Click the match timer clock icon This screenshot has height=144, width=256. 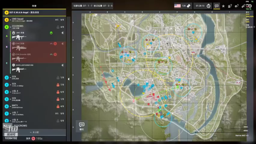pyautogui.click(x=209, y=6)
